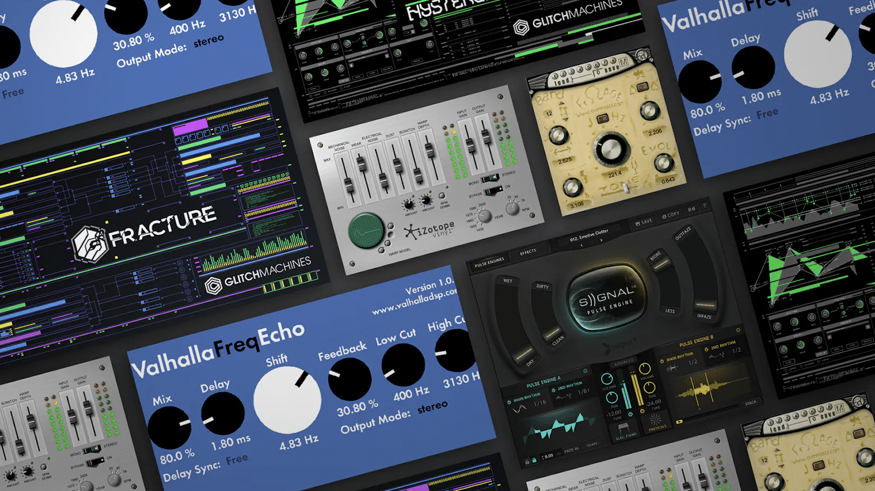875x491 pixels.
Task: Open settings gear for Pulse Engine B
Action: point(738,330)
